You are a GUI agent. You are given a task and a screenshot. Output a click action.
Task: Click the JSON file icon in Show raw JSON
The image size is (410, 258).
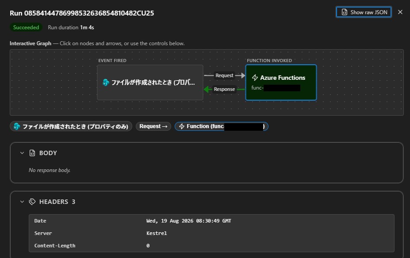pos(345,12)
